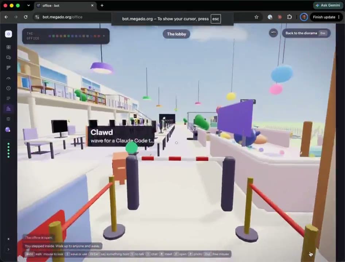This screenshot has height=262, width=345.
Task: Click the plus in The Office panel
Action: click(104, 36)
